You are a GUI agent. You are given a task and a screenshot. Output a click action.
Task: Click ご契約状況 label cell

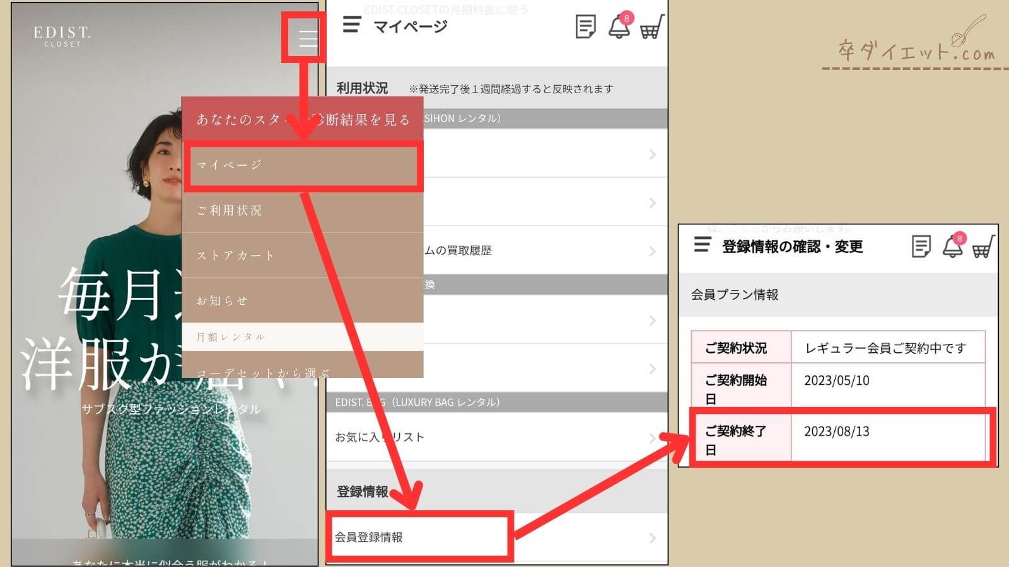[x=742, y=347]
